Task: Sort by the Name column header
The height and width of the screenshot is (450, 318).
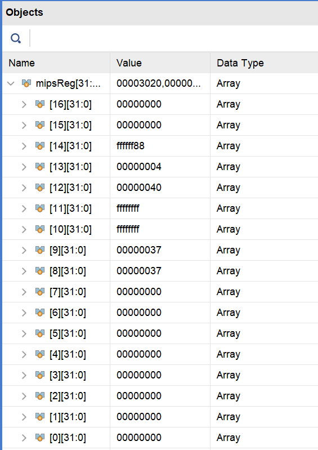Action: (x=56, y=63)
